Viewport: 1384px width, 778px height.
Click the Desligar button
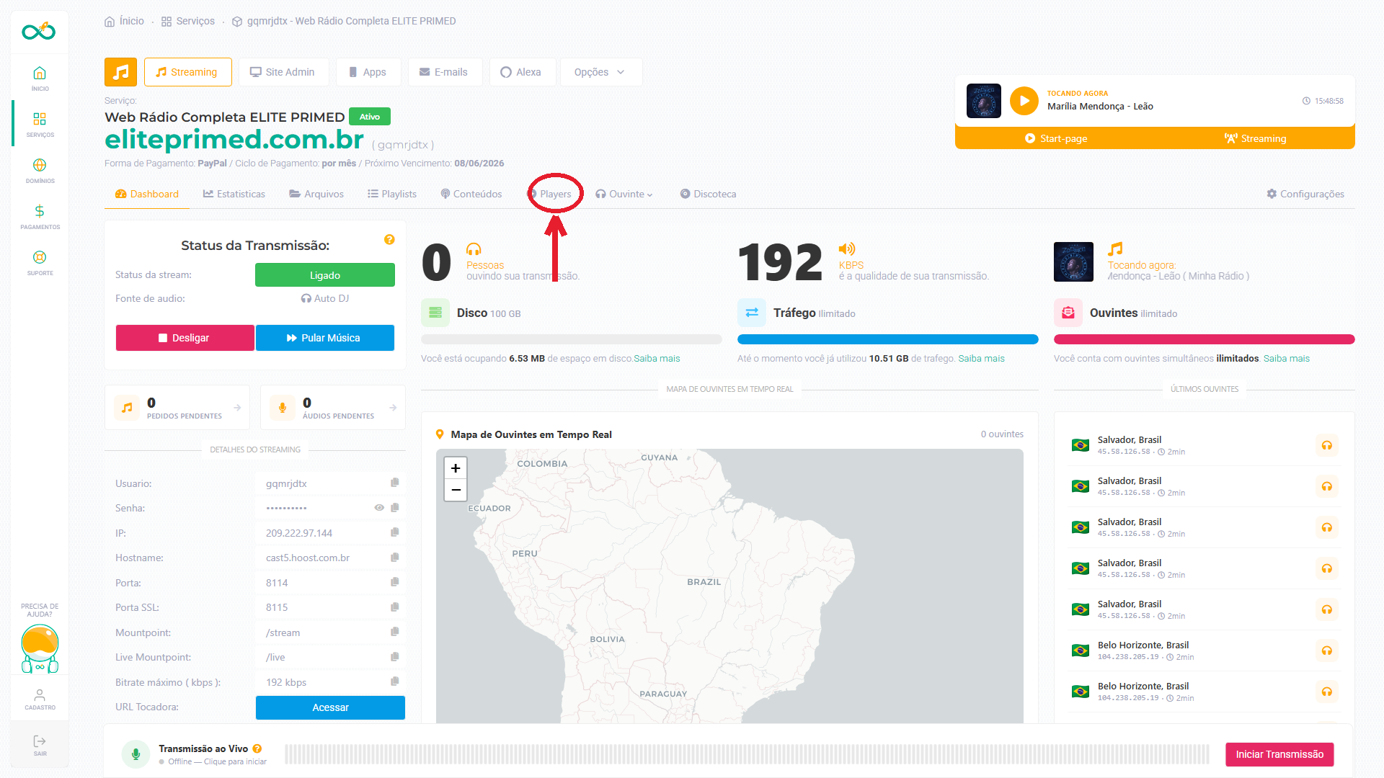point(185,338)
